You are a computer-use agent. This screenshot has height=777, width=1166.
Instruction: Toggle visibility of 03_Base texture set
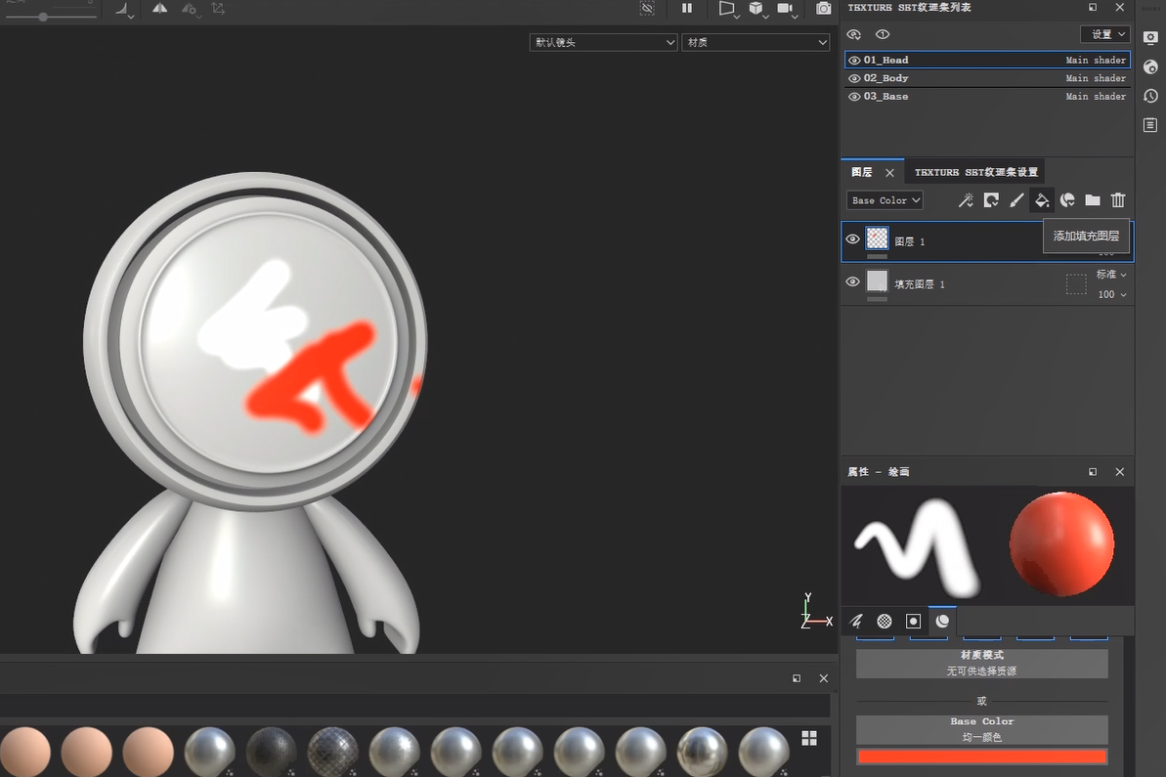click(x=854, y=97)
